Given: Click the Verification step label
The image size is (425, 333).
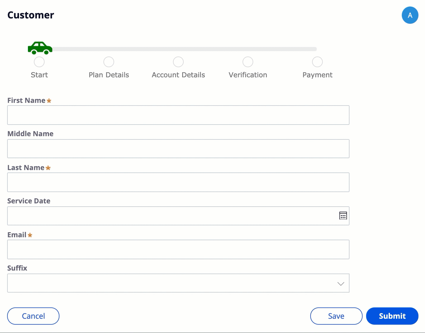Looking at the screenshot, I should (x=248, y=75).
